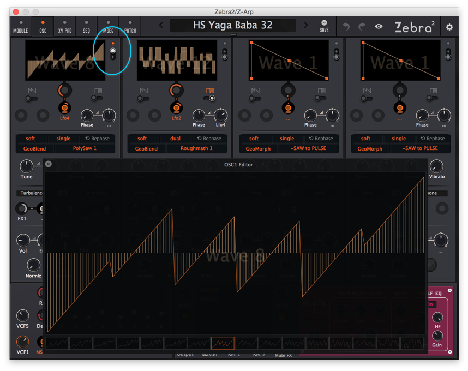Toggle the pulse switch on the PolySaw 1 oscillator

coord(97,98)
